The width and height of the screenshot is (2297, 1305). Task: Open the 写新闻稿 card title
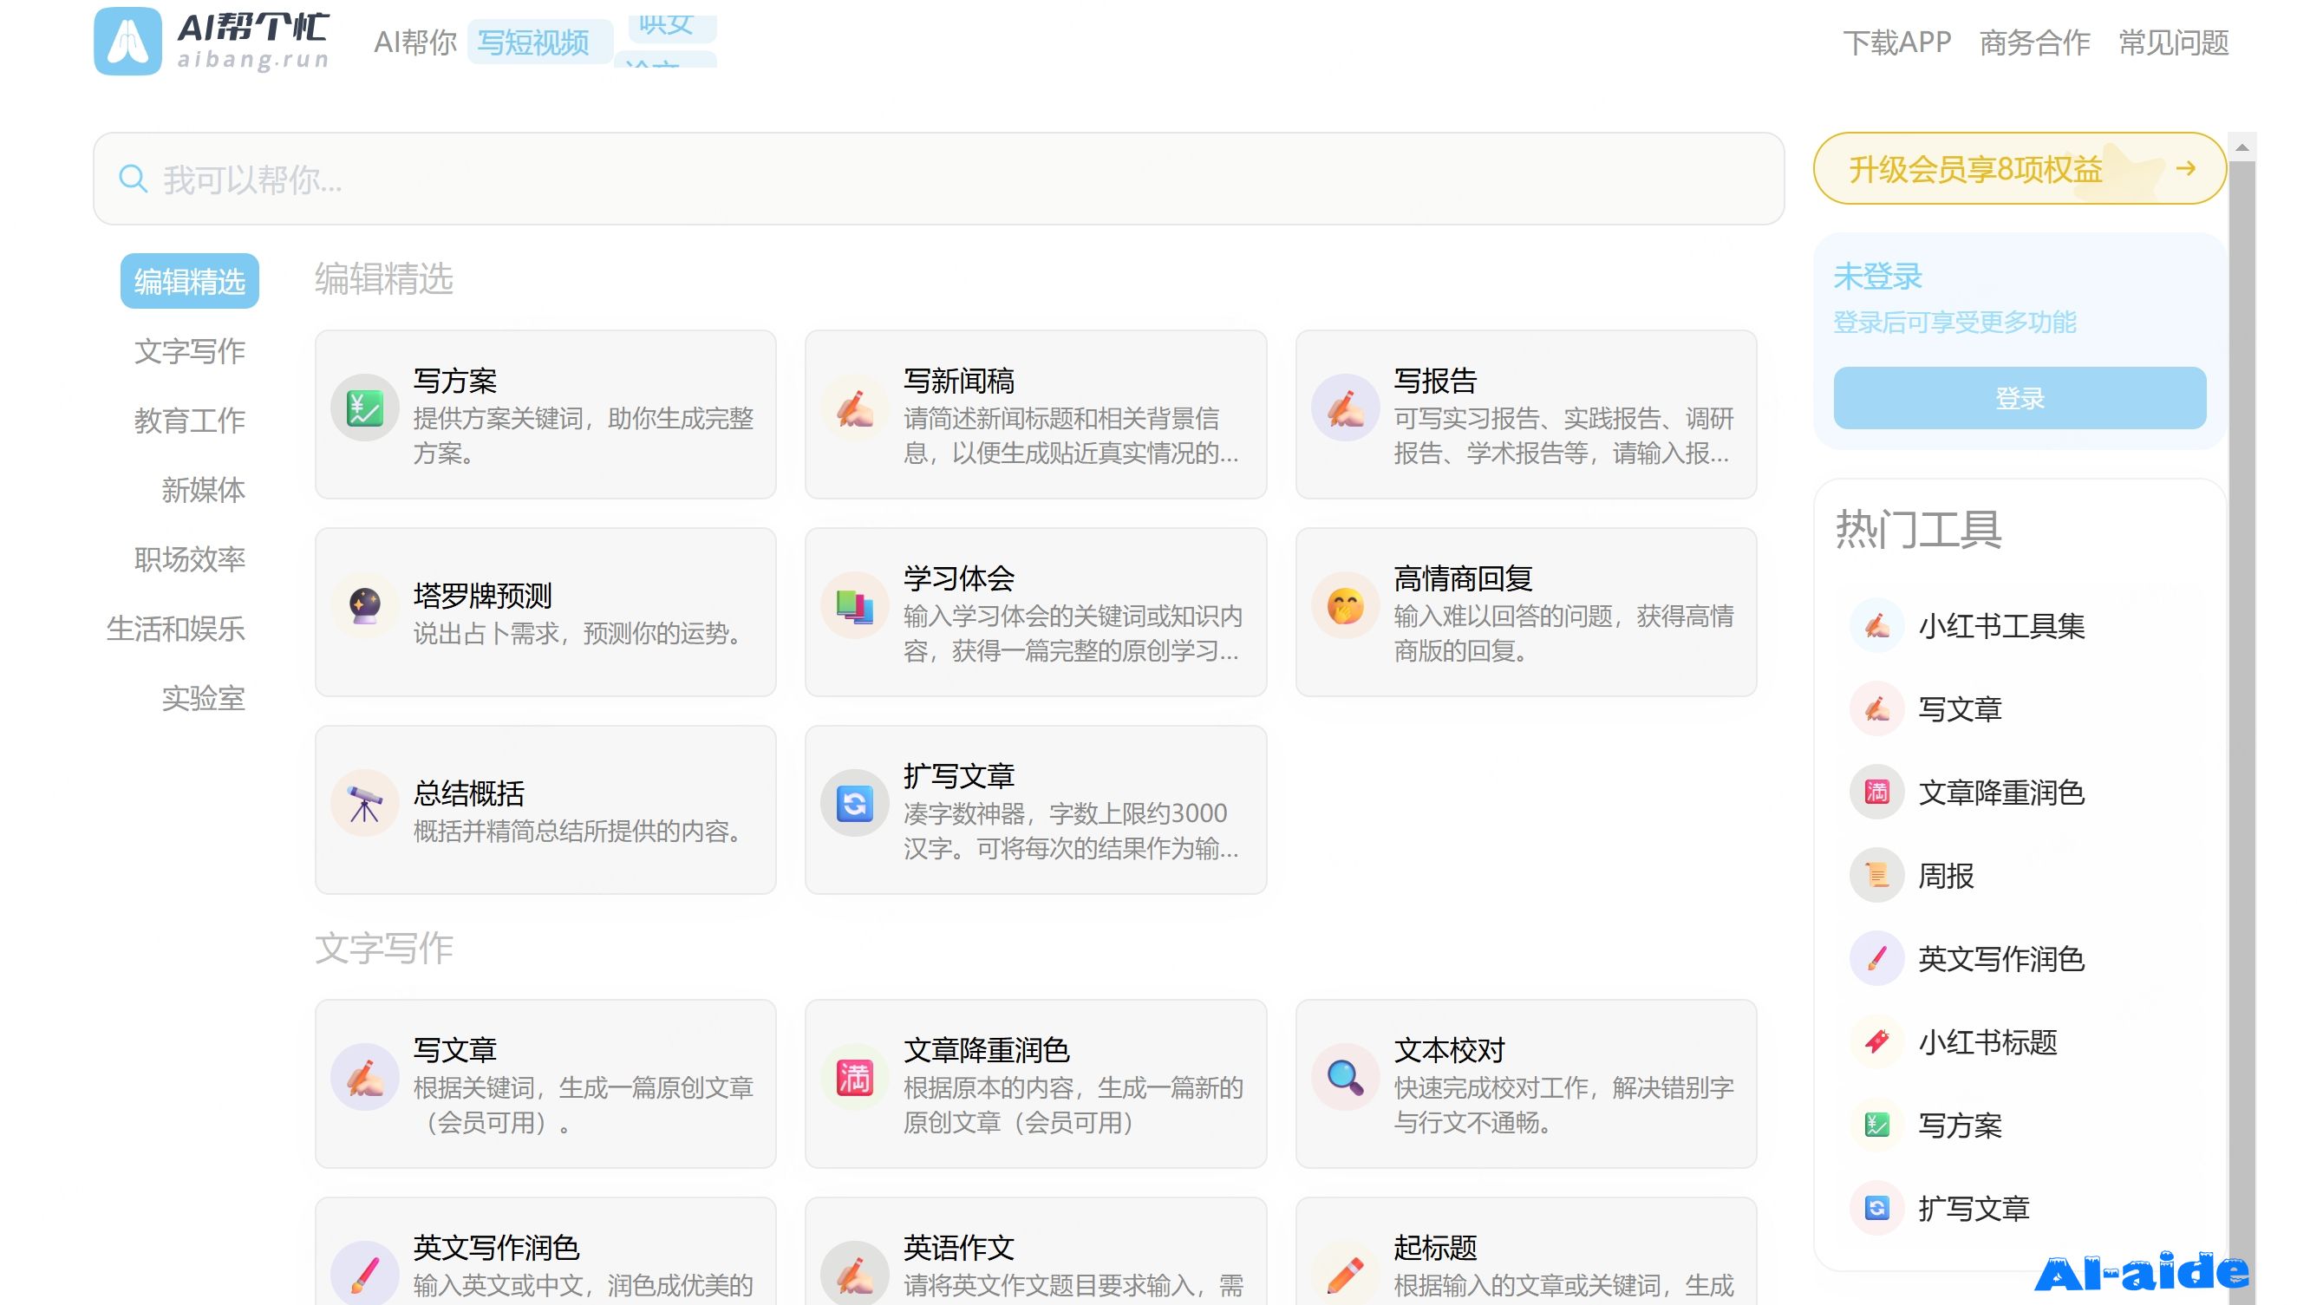(959, 381)
